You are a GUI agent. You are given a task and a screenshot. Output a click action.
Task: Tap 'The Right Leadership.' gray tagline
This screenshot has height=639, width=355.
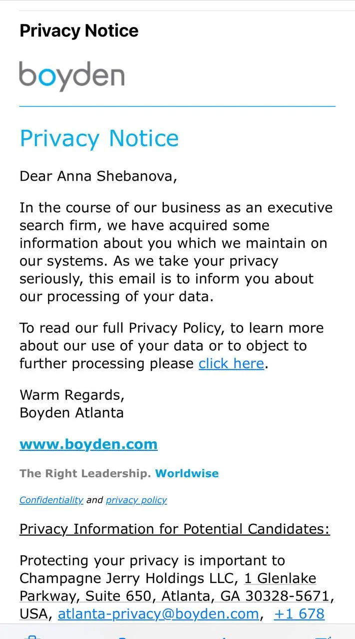pyautogui.click(x=85, y=473)
